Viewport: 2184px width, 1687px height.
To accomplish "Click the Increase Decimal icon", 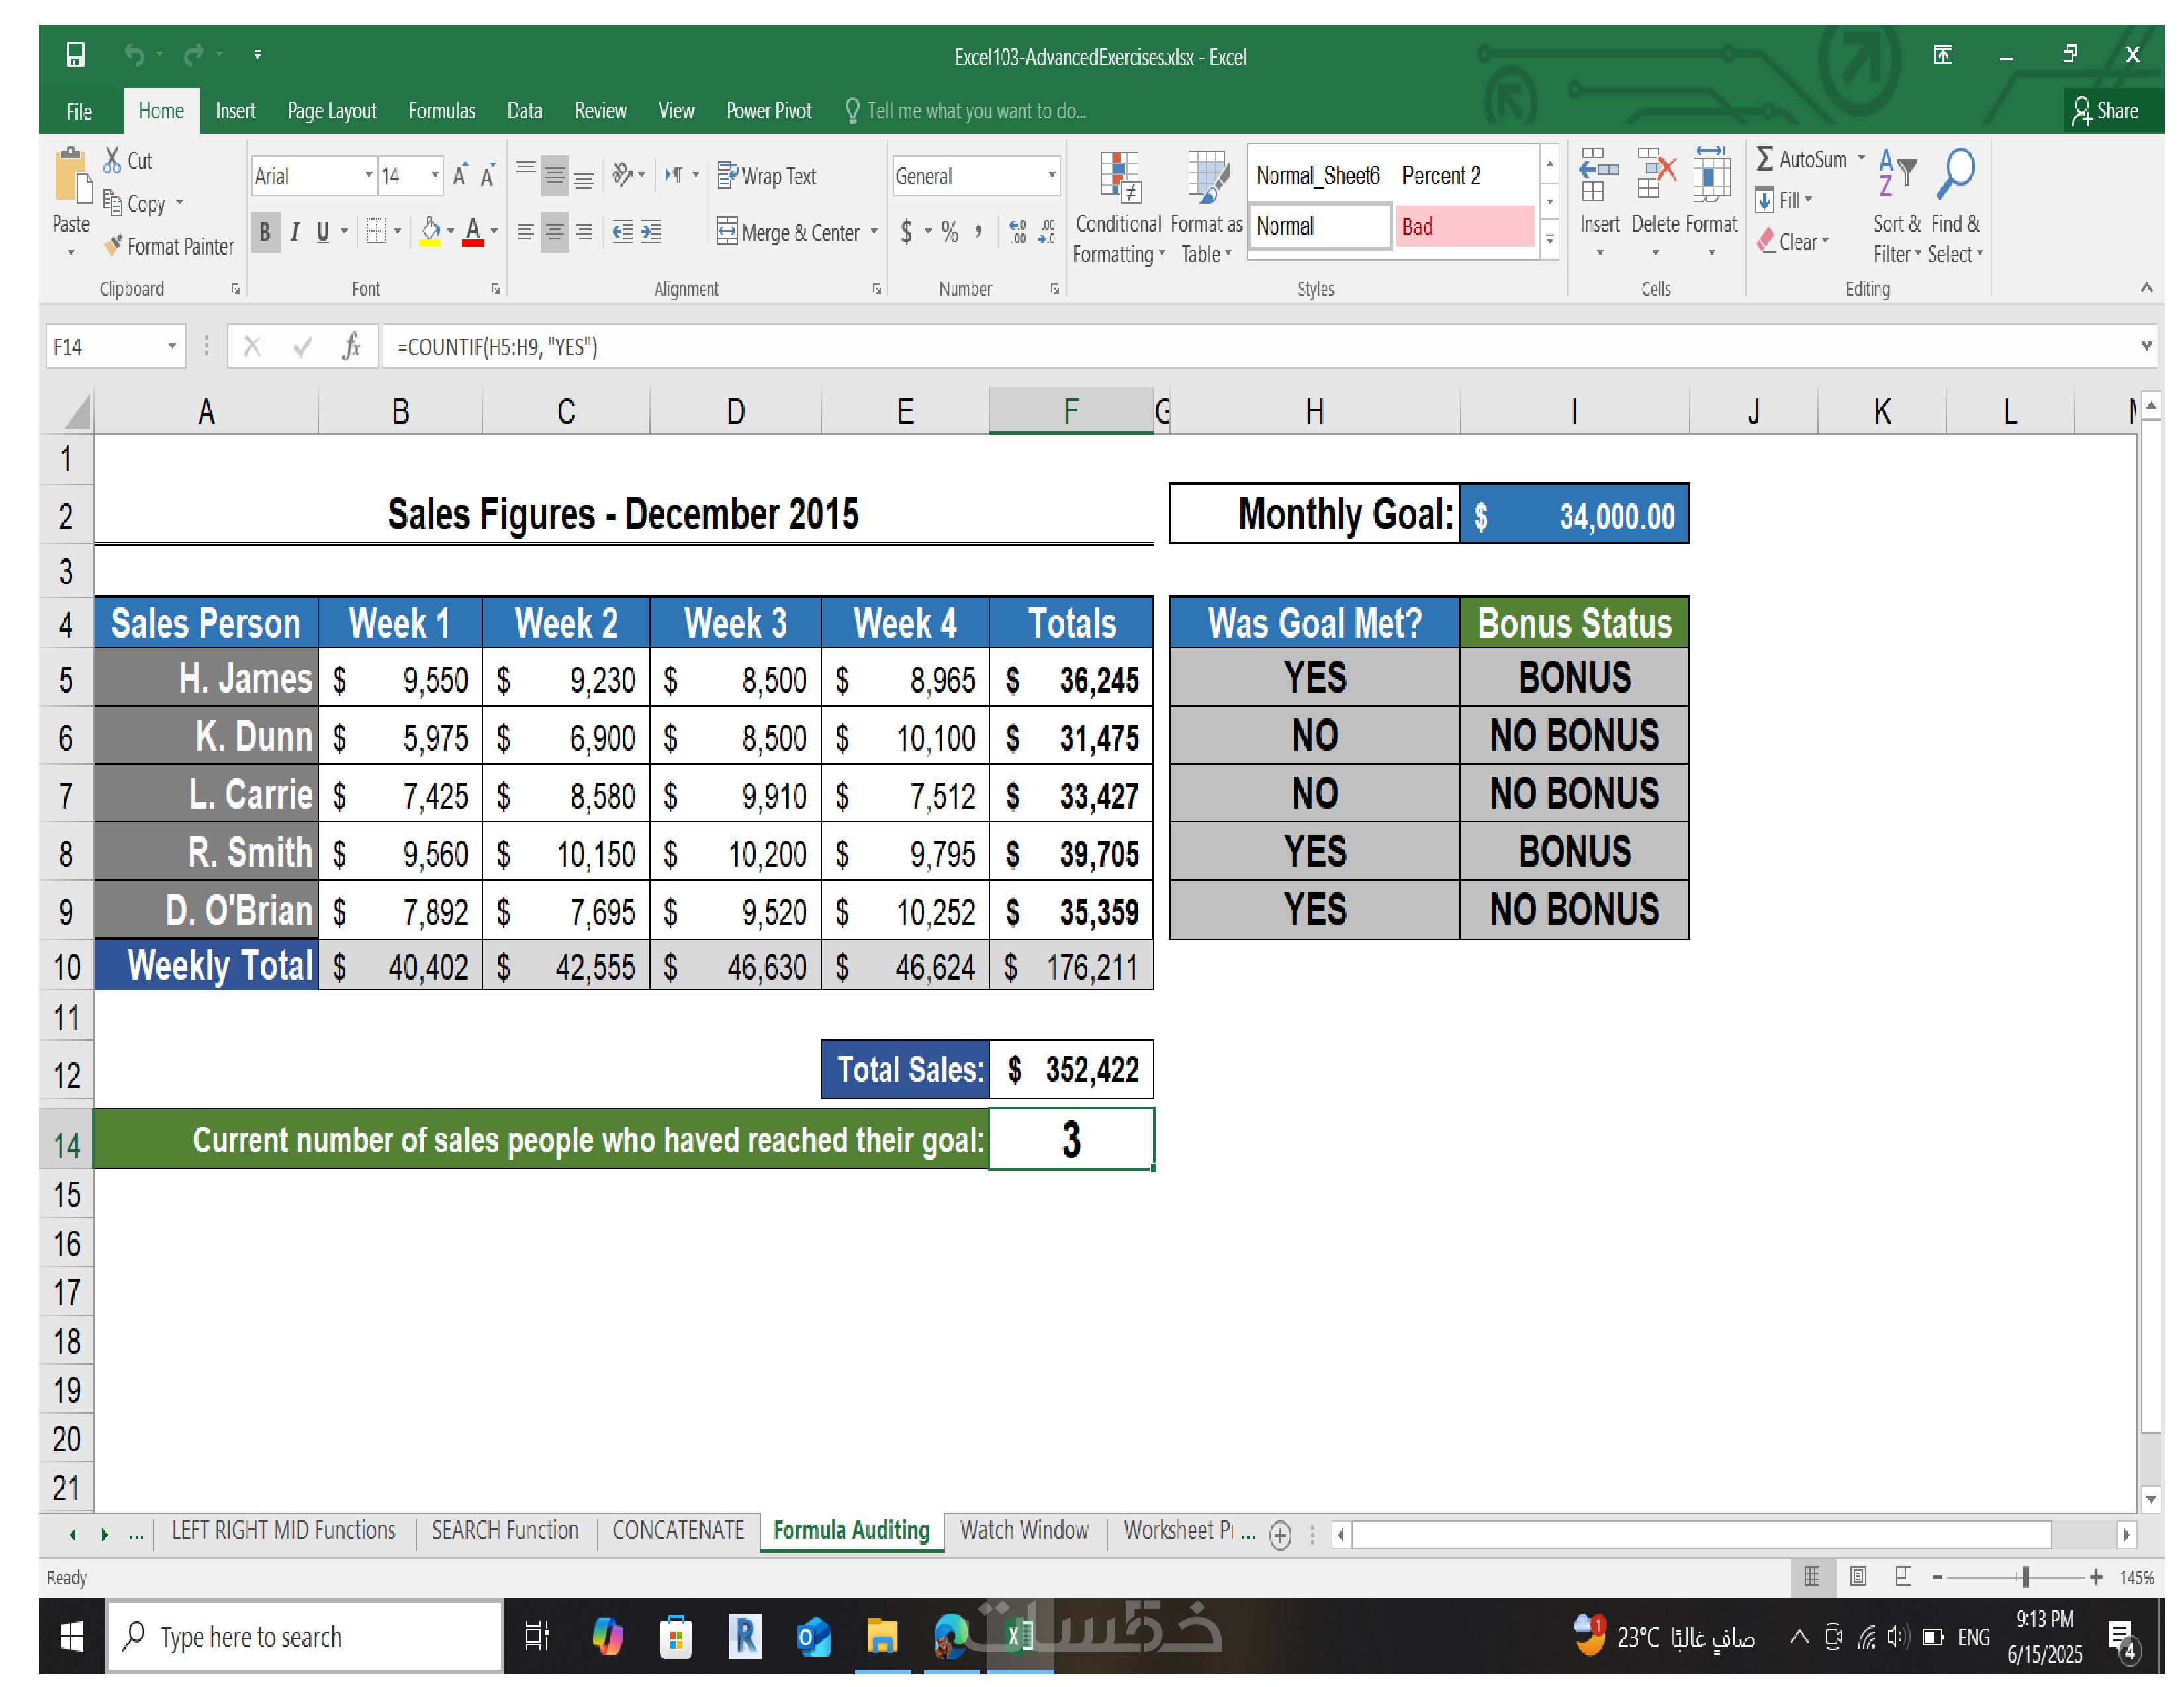I will (1017, 233).
